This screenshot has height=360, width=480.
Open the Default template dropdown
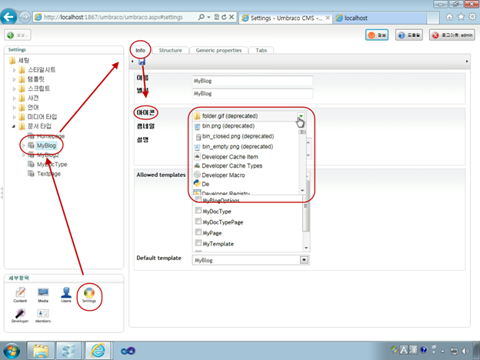(x=304, y=260)
